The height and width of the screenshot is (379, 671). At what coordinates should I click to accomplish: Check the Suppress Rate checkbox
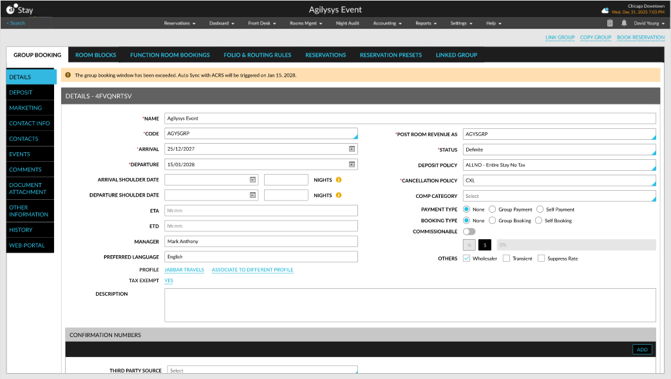click(541, 258)
